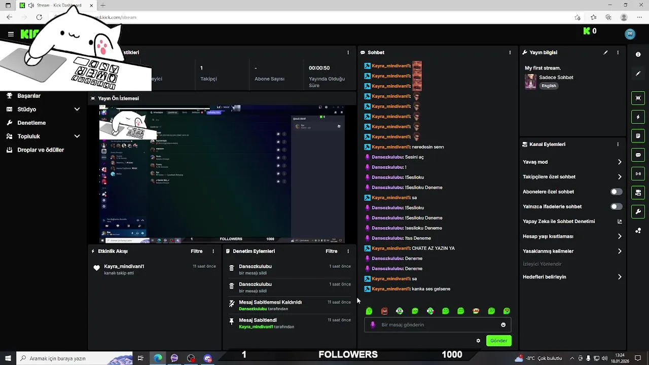This screenshot has height=365, width=649.
Task: Toggle the wrench stream info panel icon
Action: point(638,211)
